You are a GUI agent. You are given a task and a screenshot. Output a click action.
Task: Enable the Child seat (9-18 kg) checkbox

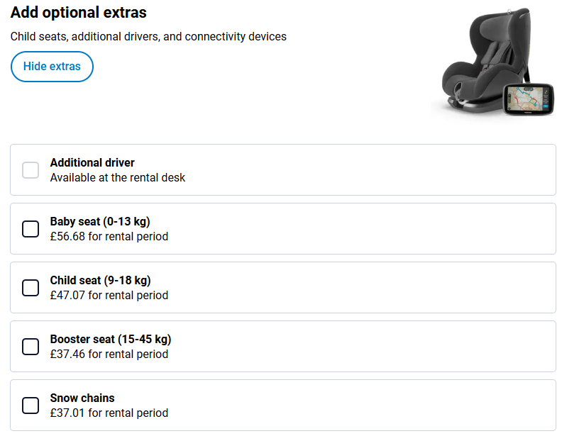point(31,288)
